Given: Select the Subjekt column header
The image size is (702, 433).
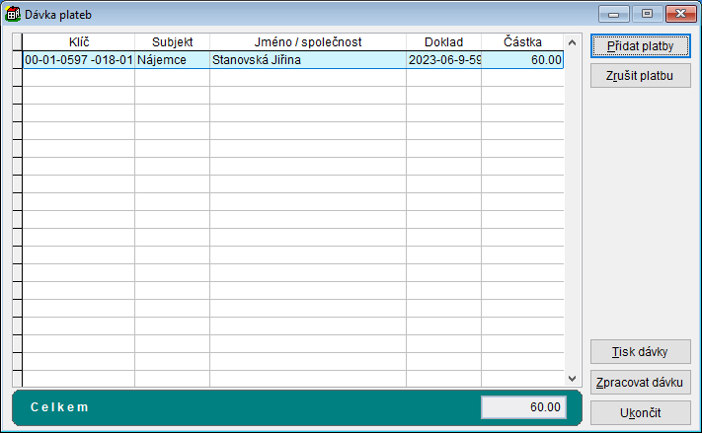Looking at the screenshot, I should tap(172, 42).
